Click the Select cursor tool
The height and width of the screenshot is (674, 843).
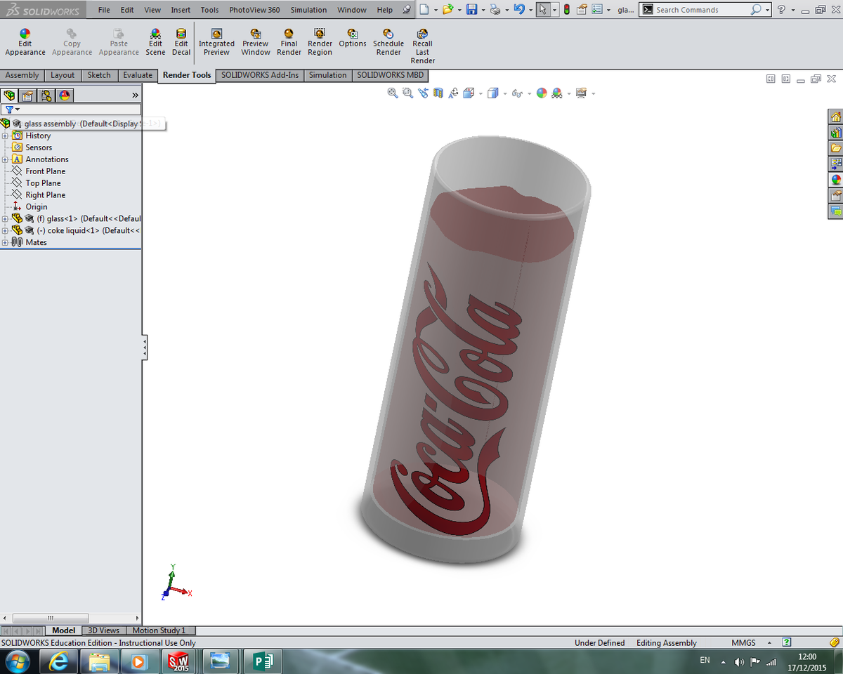[543, 10]
